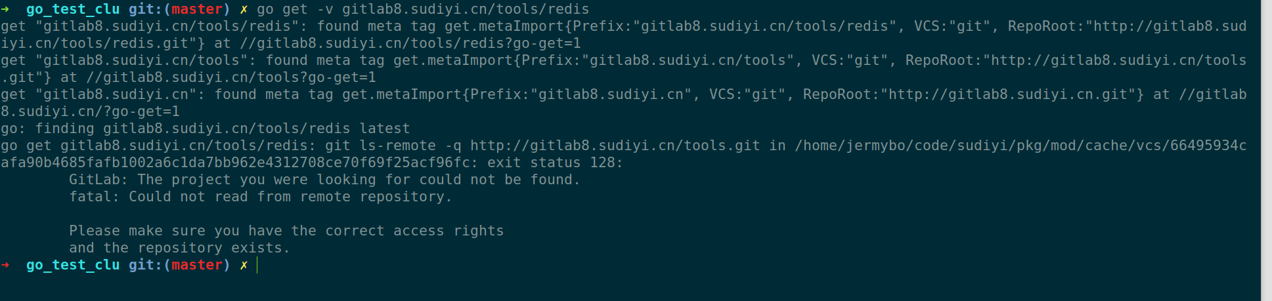Viewport: 1272px width, 301px height.
Task: Open the http://gitlab8.sudiyi.cn/tools.git URL in the ls-remote line
Action: click(x=615, y=146)
